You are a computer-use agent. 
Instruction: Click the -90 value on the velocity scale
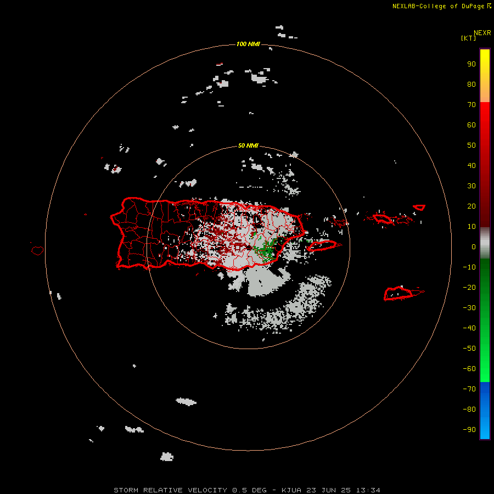click(x=469, y=430)
